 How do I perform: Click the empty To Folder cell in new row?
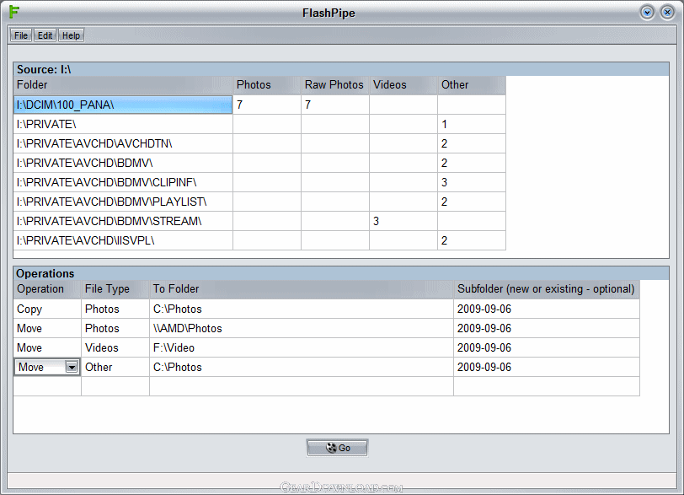[302, 387]
